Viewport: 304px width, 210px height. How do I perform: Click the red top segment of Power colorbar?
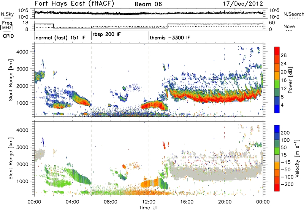point(277,51)
